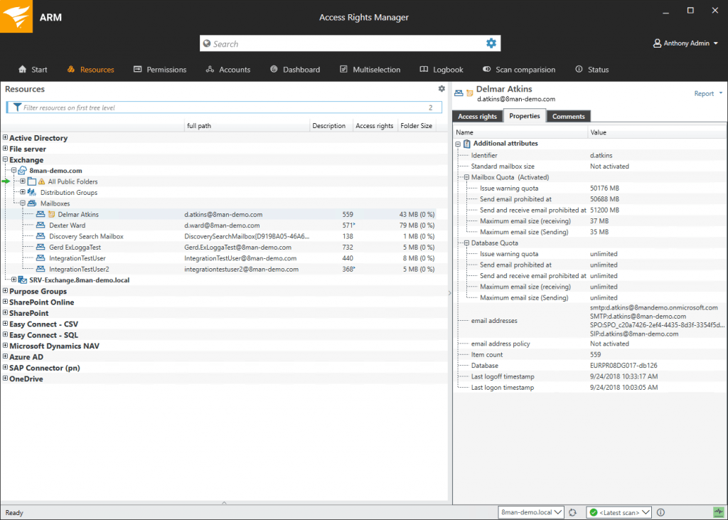Open the 8man-demo.local domain dropdown
The image size is (728, 520).
[531, 513]
